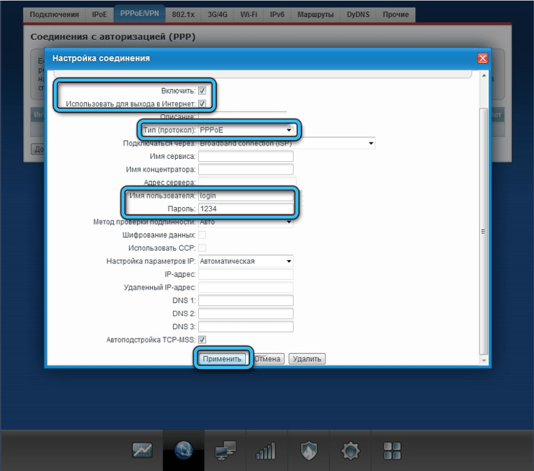Click the Отмена button

click(268, 359)
